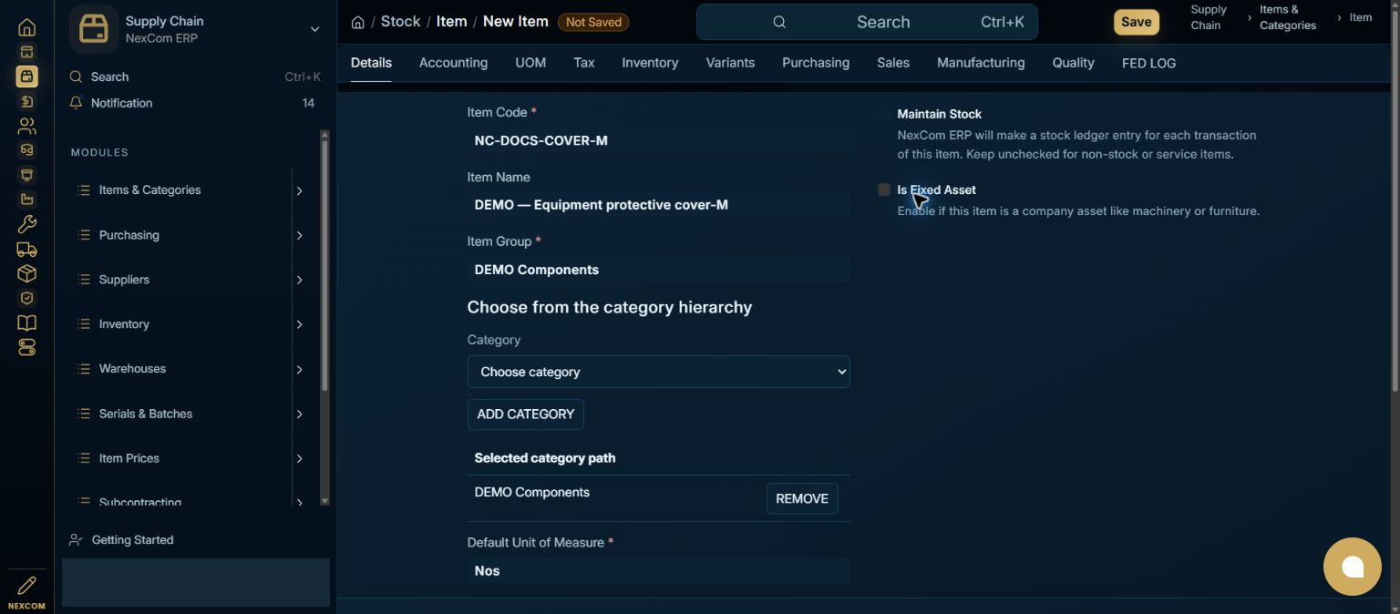The width and height of the screenshot is (1400, 614).
Task: Open the chat bubble widget
Action: click(1353, 567)
